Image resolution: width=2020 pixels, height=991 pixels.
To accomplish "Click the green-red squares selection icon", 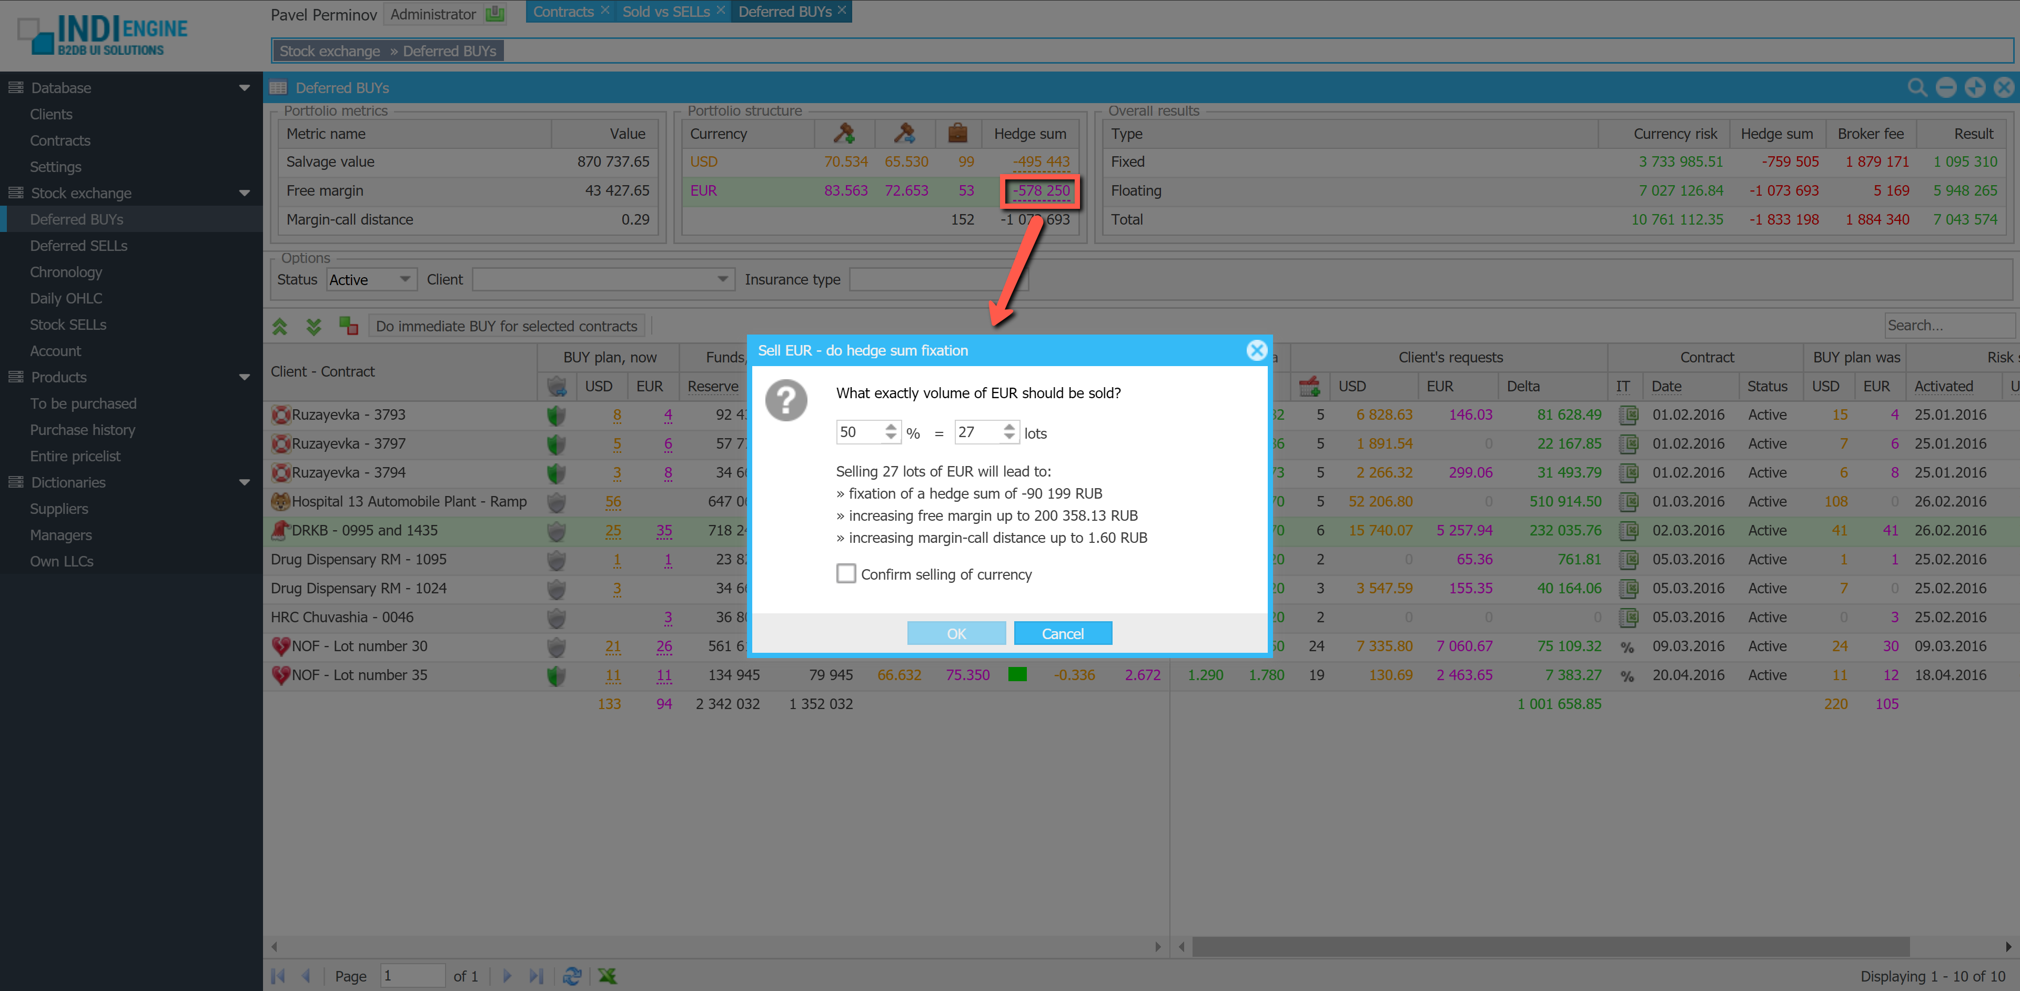I will click(348, 326).
